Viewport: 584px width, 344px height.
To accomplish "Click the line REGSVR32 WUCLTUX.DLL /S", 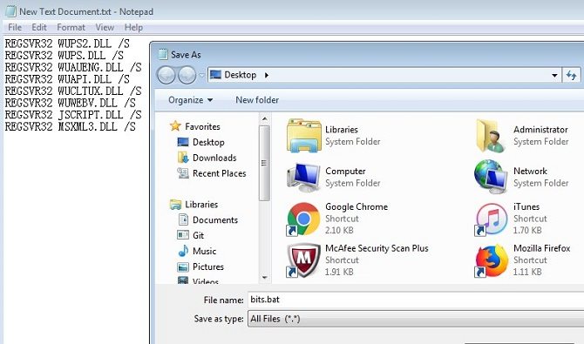I will coord(73,91).
